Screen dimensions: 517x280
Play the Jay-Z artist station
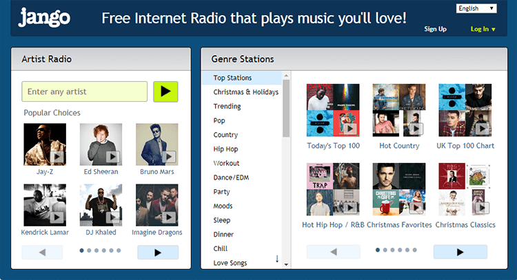pos(57,157)
